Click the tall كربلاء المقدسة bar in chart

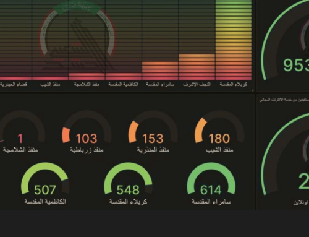click(x=234, y=40)
